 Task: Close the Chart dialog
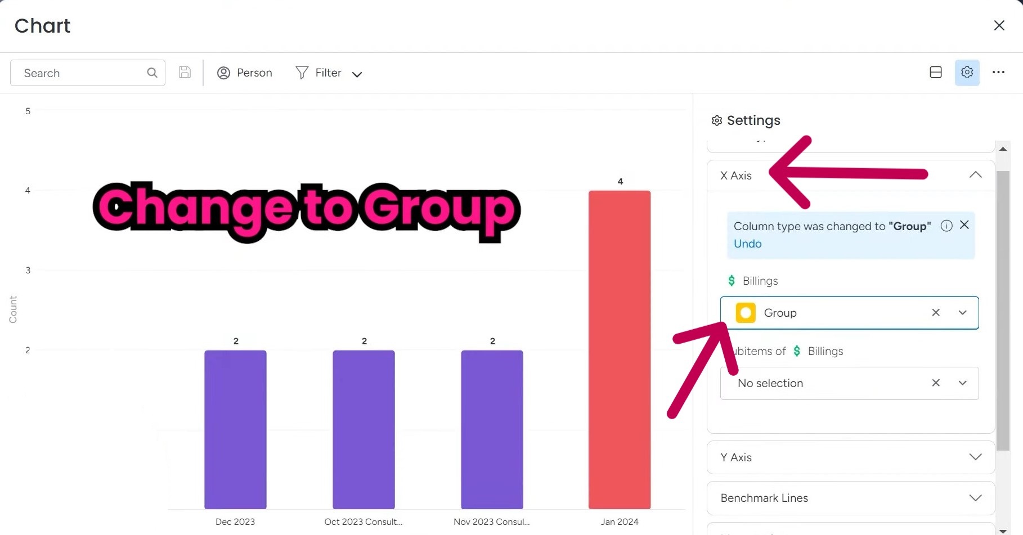[x=999, y=25]
